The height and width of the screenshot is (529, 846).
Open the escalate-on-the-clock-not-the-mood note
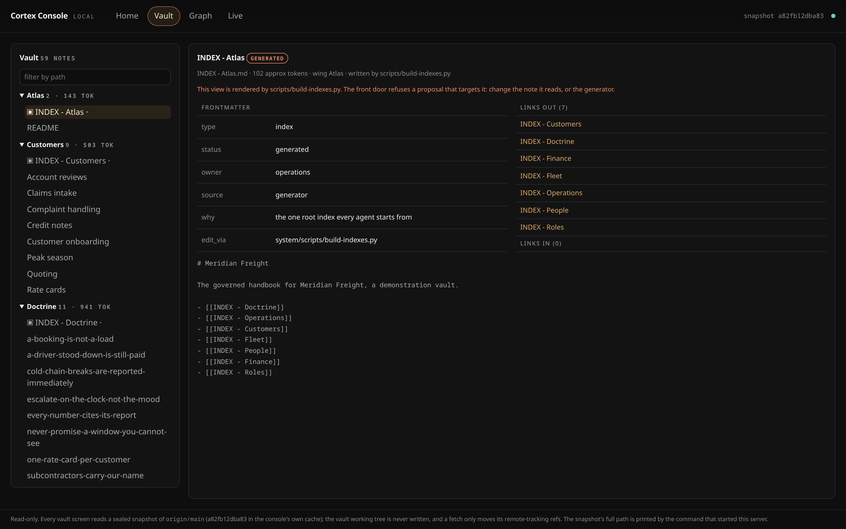98,399
